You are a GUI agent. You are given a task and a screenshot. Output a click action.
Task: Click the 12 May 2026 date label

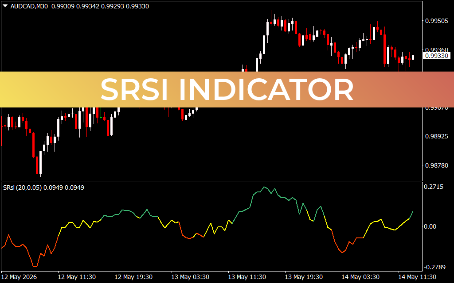pos(19,277)
